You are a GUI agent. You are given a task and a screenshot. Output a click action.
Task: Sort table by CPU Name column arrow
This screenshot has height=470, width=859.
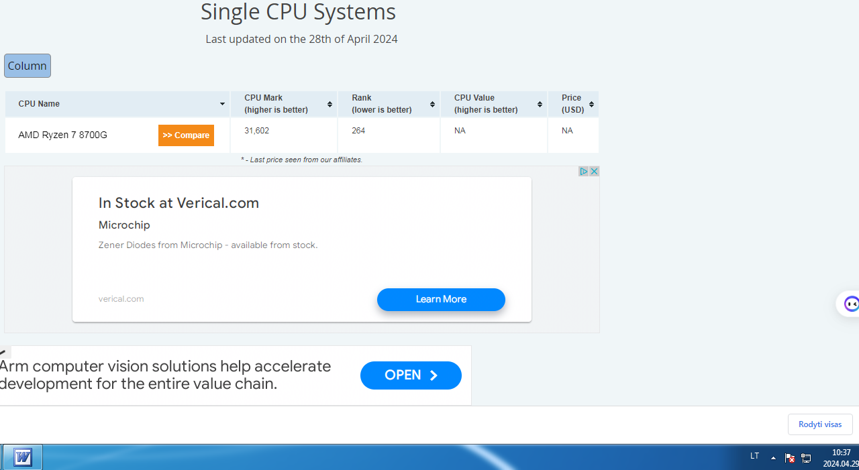tap(222, 104)
